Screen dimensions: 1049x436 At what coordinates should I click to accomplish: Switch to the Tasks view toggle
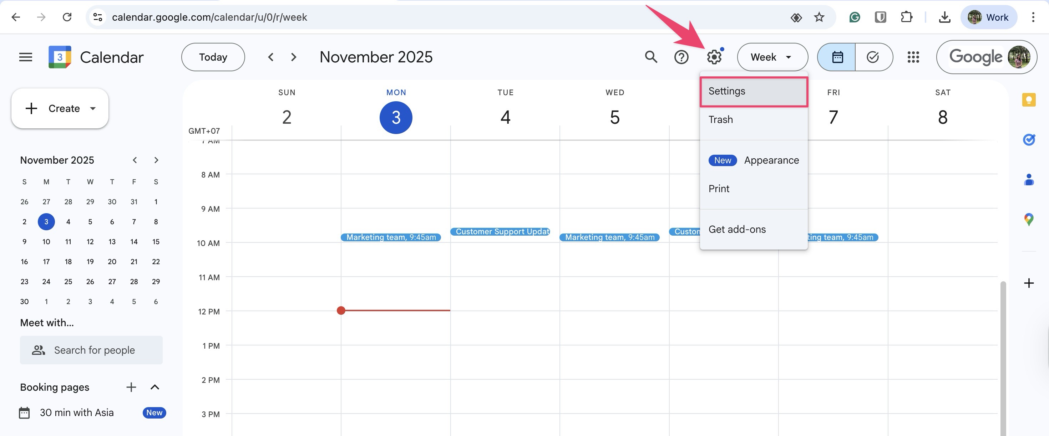coord(873,57)
